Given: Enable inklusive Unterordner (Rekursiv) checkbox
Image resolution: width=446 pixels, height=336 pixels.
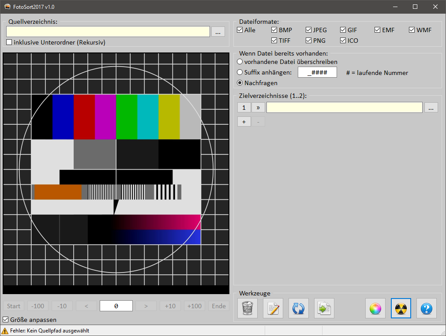Looking at the screenshot, I should [9, 42].
